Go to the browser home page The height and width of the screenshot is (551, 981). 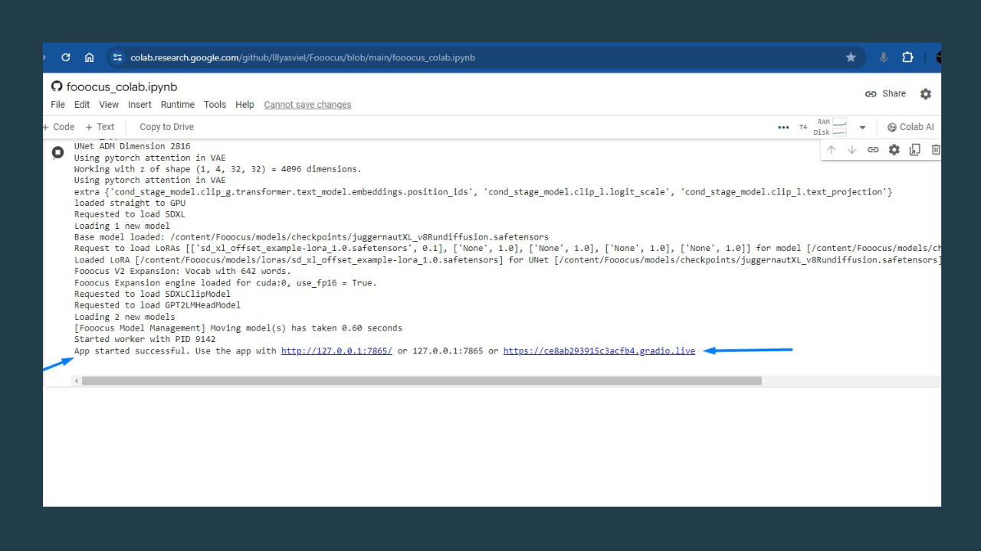coord(90,57)
